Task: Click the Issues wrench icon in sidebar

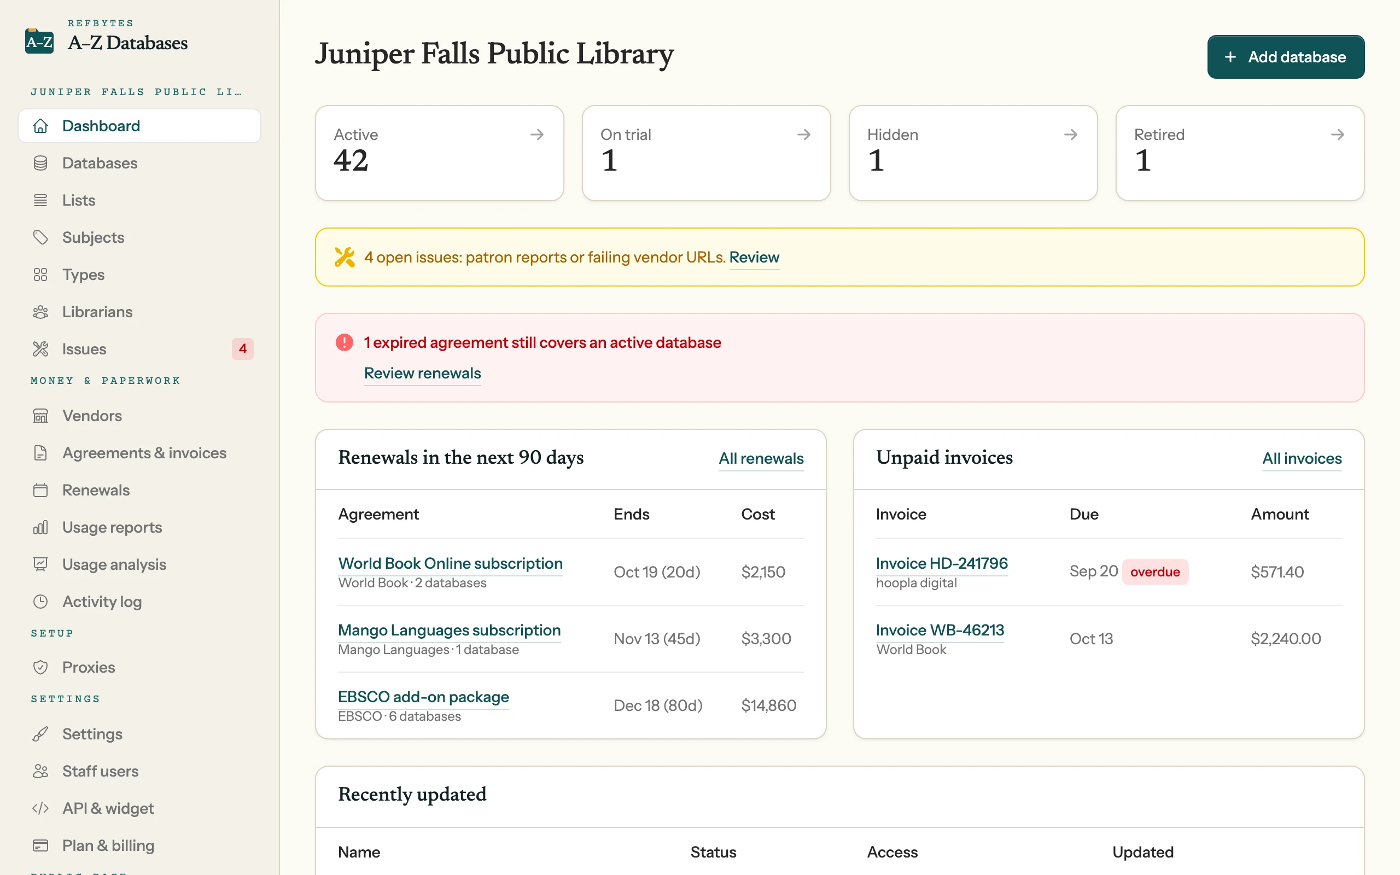Action: (40, 349)
